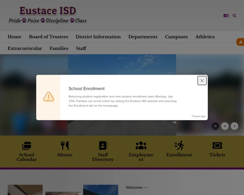The height and width of the screenshot is (195, 244).
Task: Click the '7 hours ago' timestamp
Action: (198, 116)
